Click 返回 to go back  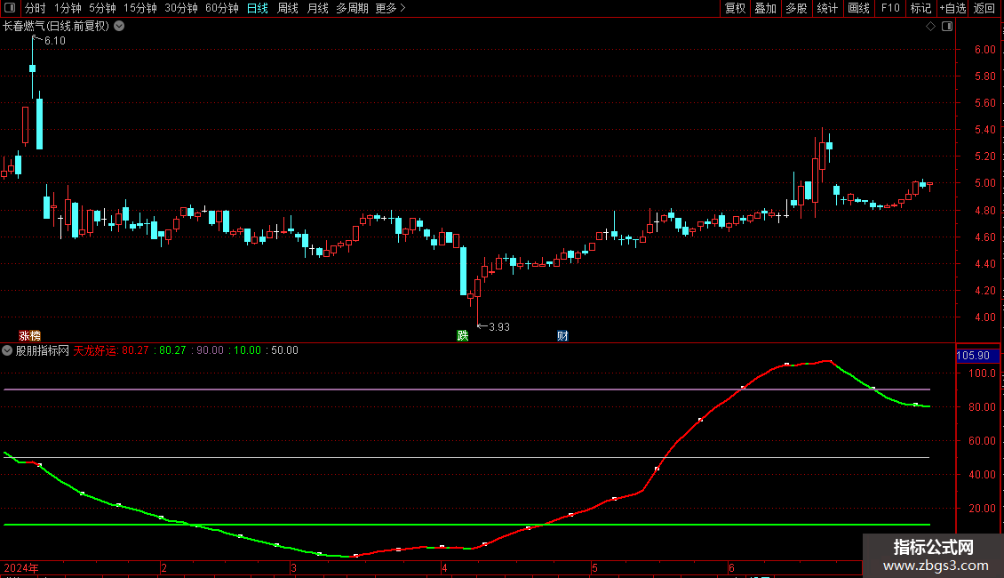[984, 8]
